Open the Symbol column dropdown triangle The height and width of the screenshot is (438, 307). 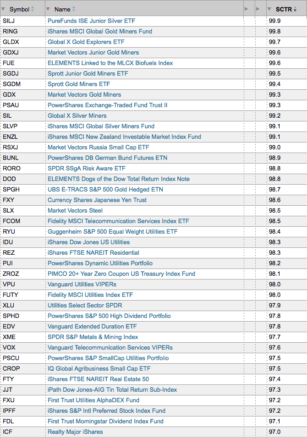(x=3, y=9)
